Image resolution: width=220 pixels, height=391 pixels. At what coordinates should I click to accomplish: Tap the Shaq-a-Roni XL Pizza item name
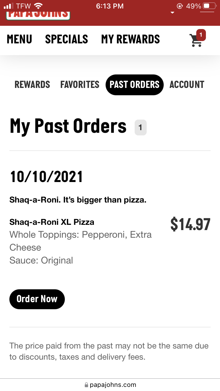(52, 222)
